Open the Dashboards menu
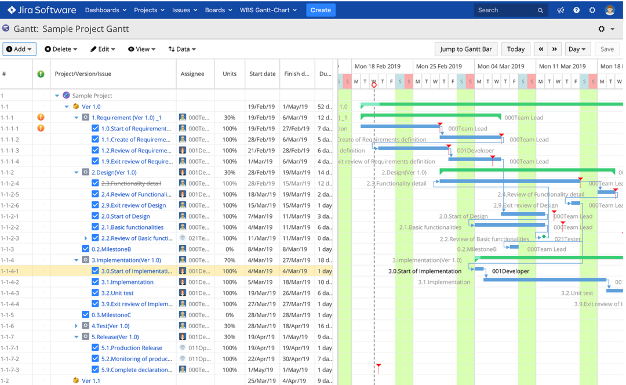The height and width of the screenshot is (385, 626). [x=101, y=10]
